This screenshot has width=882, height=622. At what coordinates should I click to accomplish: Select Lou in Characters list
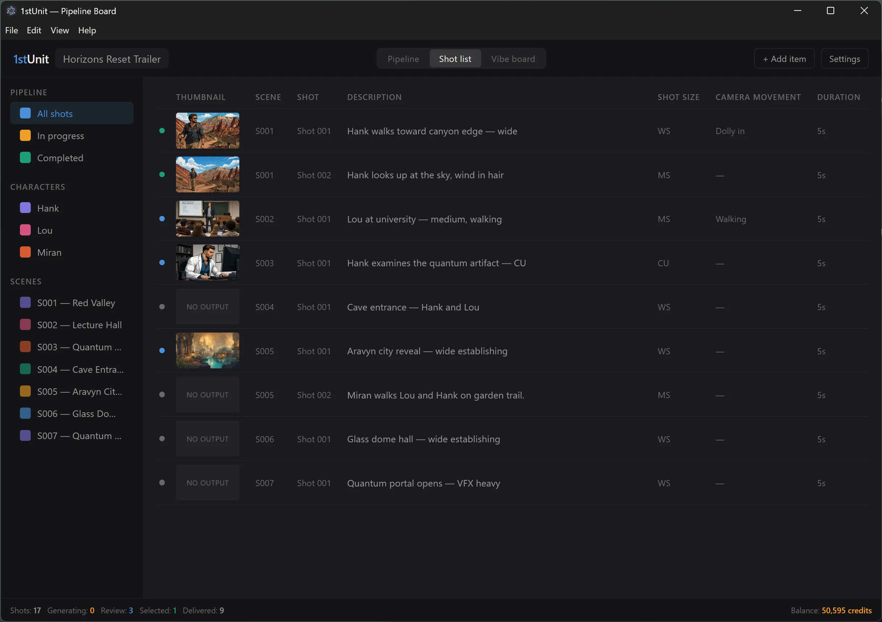pyautogui.click(x=72, y=230)
